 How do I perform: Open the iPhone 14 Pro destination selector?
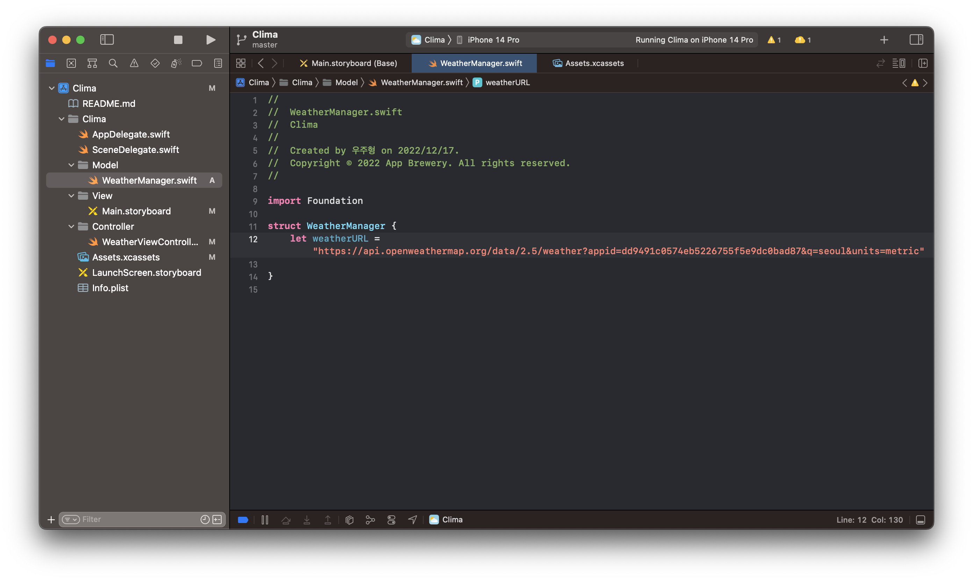pyautogui.click(x=493, y=39)
